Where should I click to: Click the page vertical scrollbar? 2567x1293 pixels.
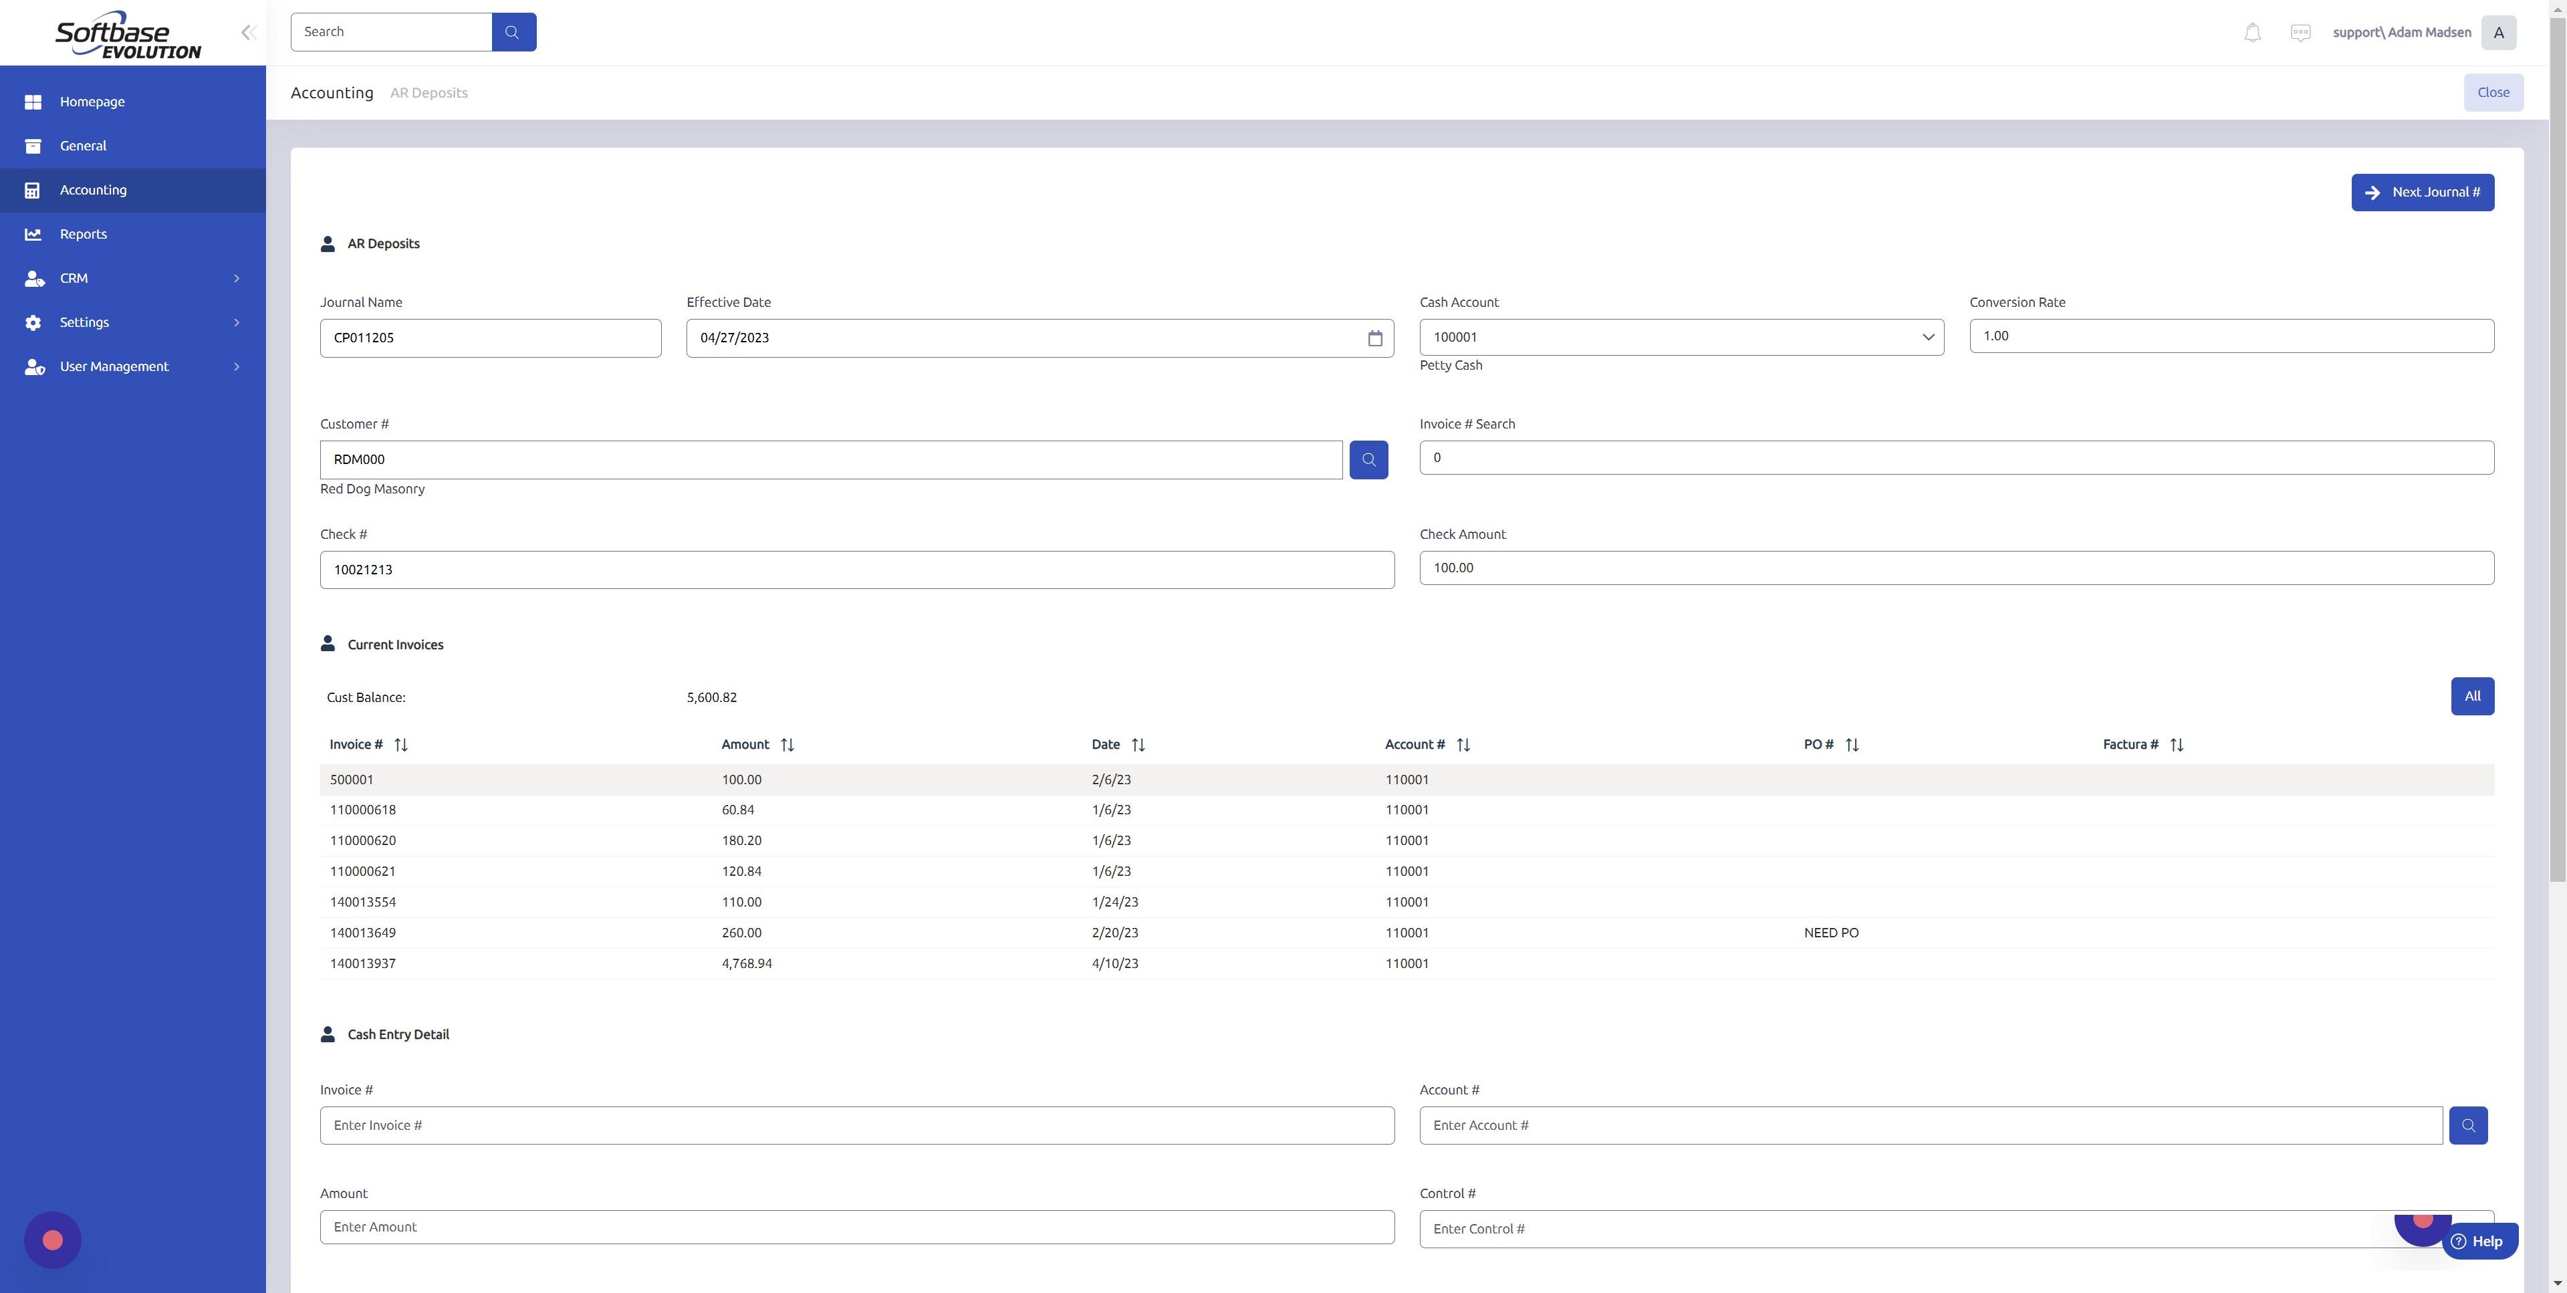pos(2557,449)
